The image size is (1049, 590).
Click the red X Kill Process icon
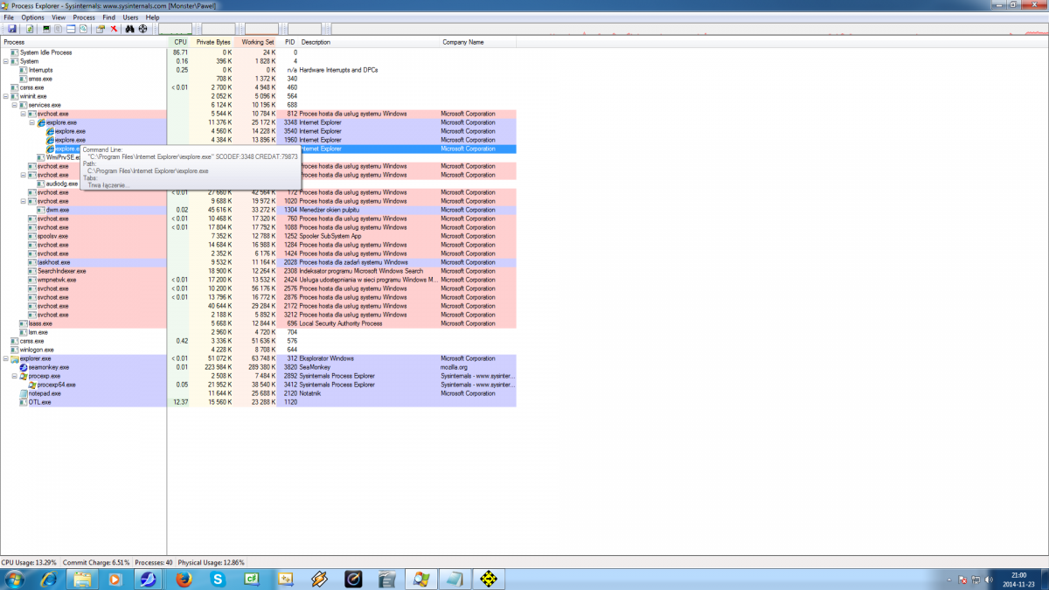tap(114, 29)
